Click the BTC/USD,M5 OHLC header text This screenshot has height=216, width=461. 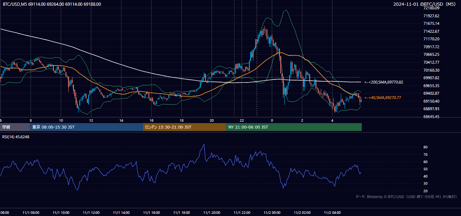(x=52, y=4)
